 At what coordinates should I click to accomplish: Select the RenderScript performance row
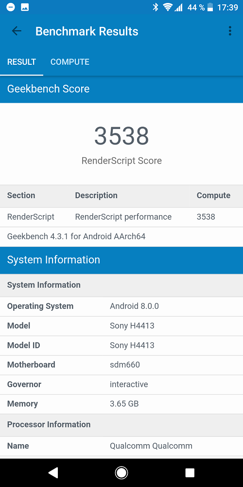pyautogui.click(x=121, y=217)
